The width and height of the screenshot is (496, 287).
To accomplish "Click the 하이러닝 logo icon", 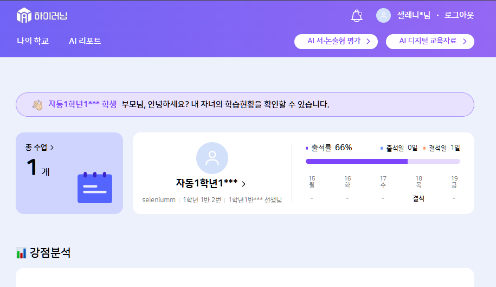I will pyautogui.click(x=24, y=16).
